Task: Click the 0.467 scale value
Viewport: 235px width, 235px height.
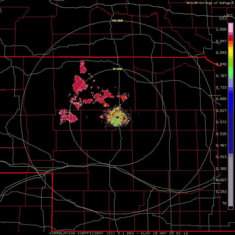Action: coord(221,145)
